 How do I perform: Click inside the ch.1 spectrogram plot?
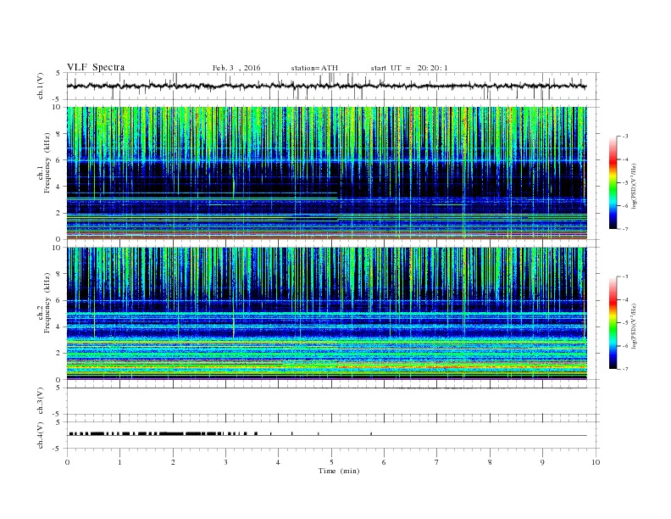point(327,173)
